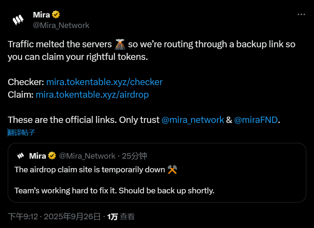Viewport: 314px width, 228px height.
Task: Click the 25分钟 timestamp in quoted post
Action: point(135,156)
